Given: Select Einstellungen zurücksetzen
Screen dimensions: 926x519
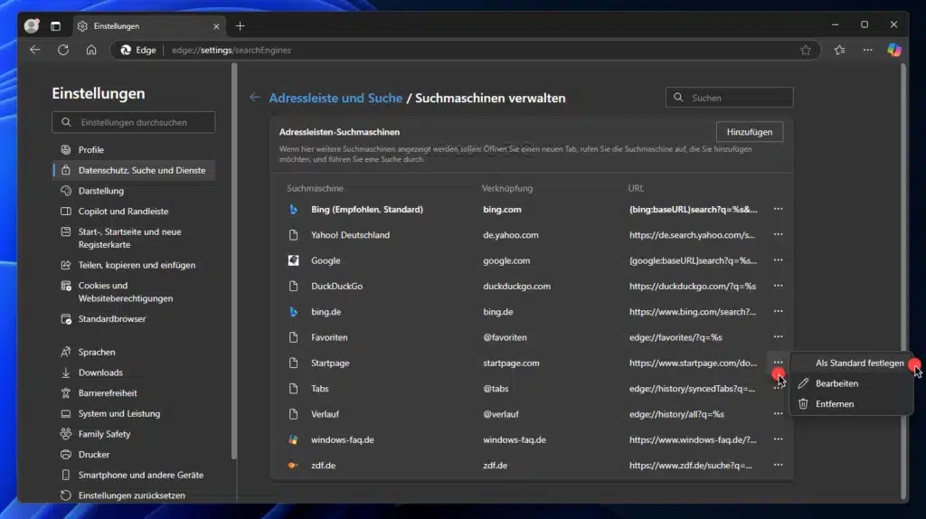Looking at the screenshot, I should pyautogui.click(x=134, y=495).
